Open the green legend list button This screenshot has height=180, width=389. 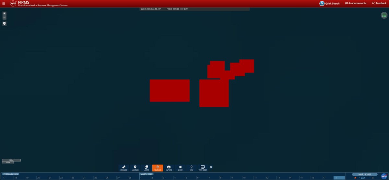click(x=384, y=16)
